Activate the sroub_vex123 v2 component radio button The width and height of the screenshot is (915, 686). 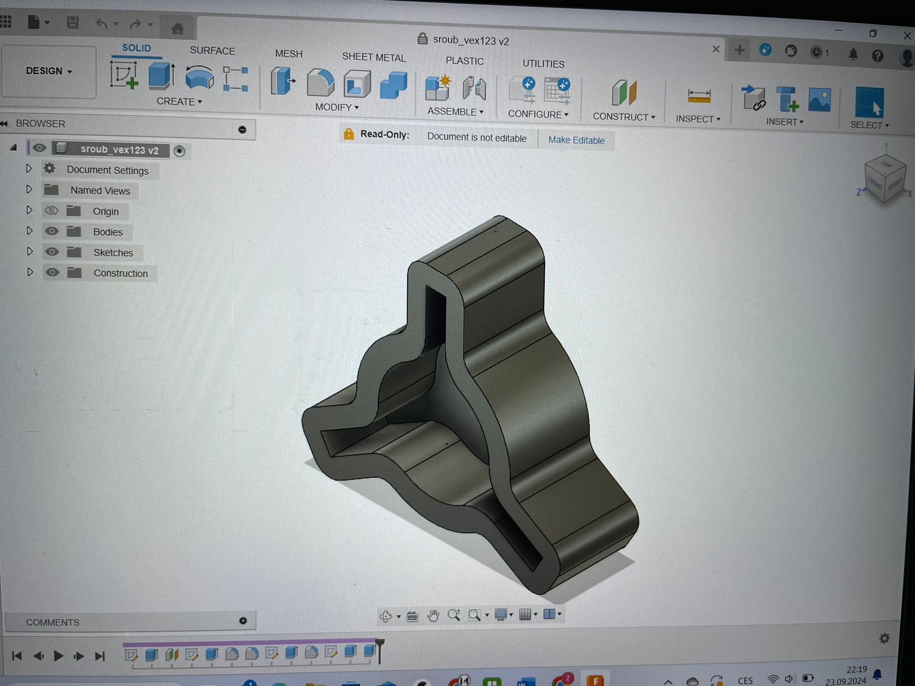[x=179, y=151]
